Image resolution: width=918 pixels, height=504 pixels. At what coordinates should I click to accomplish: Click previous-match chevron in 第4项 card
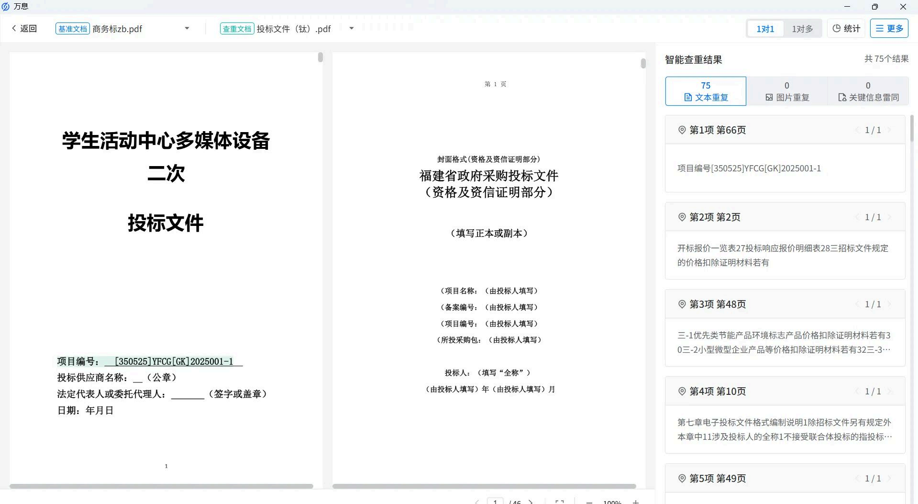point(857,392)
